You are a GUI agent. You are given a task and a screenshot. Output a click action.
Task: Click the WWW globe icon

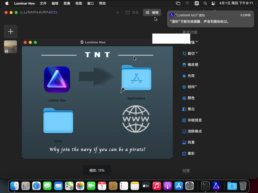point(136,119)
